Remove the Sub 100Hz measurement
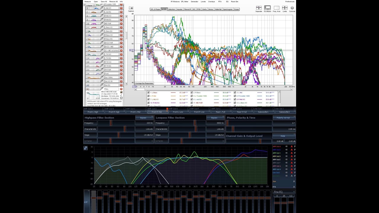The width and height of the screenshot is (379, 213). click(x=121, y=77)
